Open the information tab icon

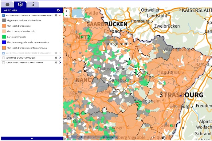(x=33, y=4)
